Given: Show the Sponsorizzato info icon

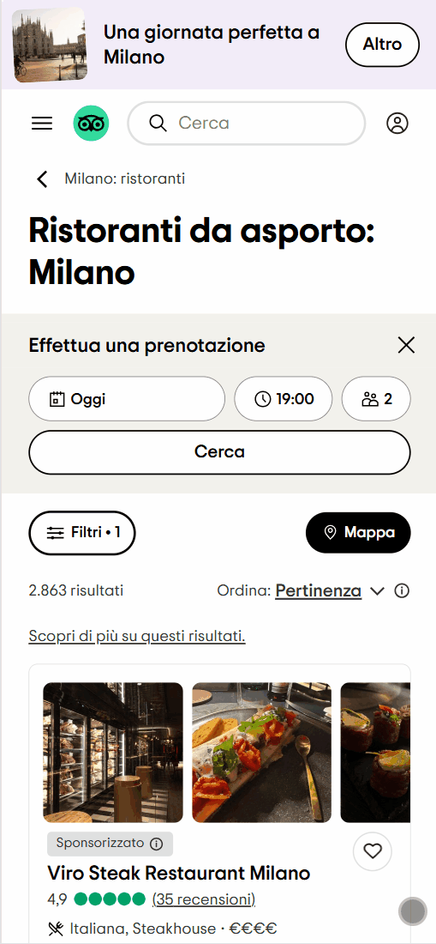Looking at the screenshot, I should (156, 843).
